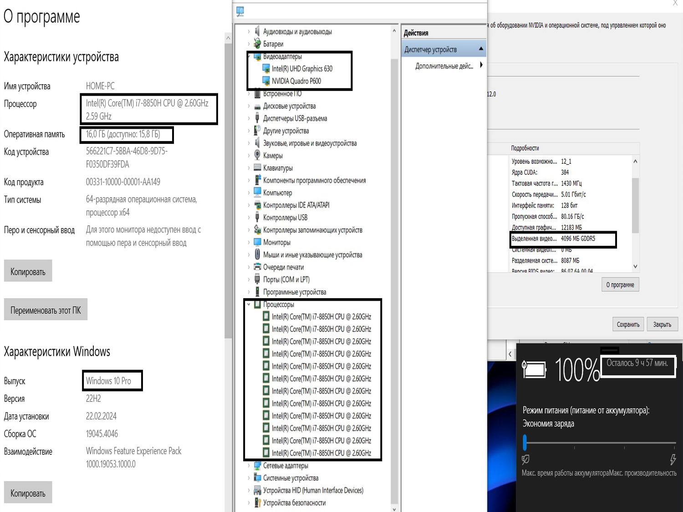Click the Закрыть button
Image resolution: width=683 pixels, height=512 pixels.
662,324
